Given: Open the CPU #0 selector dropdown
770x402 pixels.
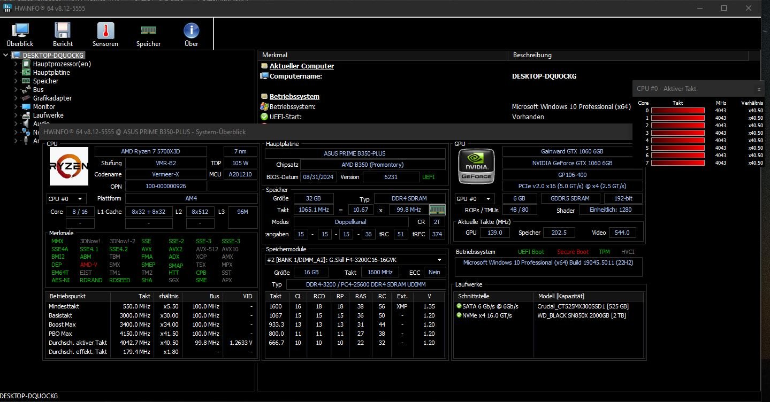Looking at the screenshot, I should click(66, 199).
